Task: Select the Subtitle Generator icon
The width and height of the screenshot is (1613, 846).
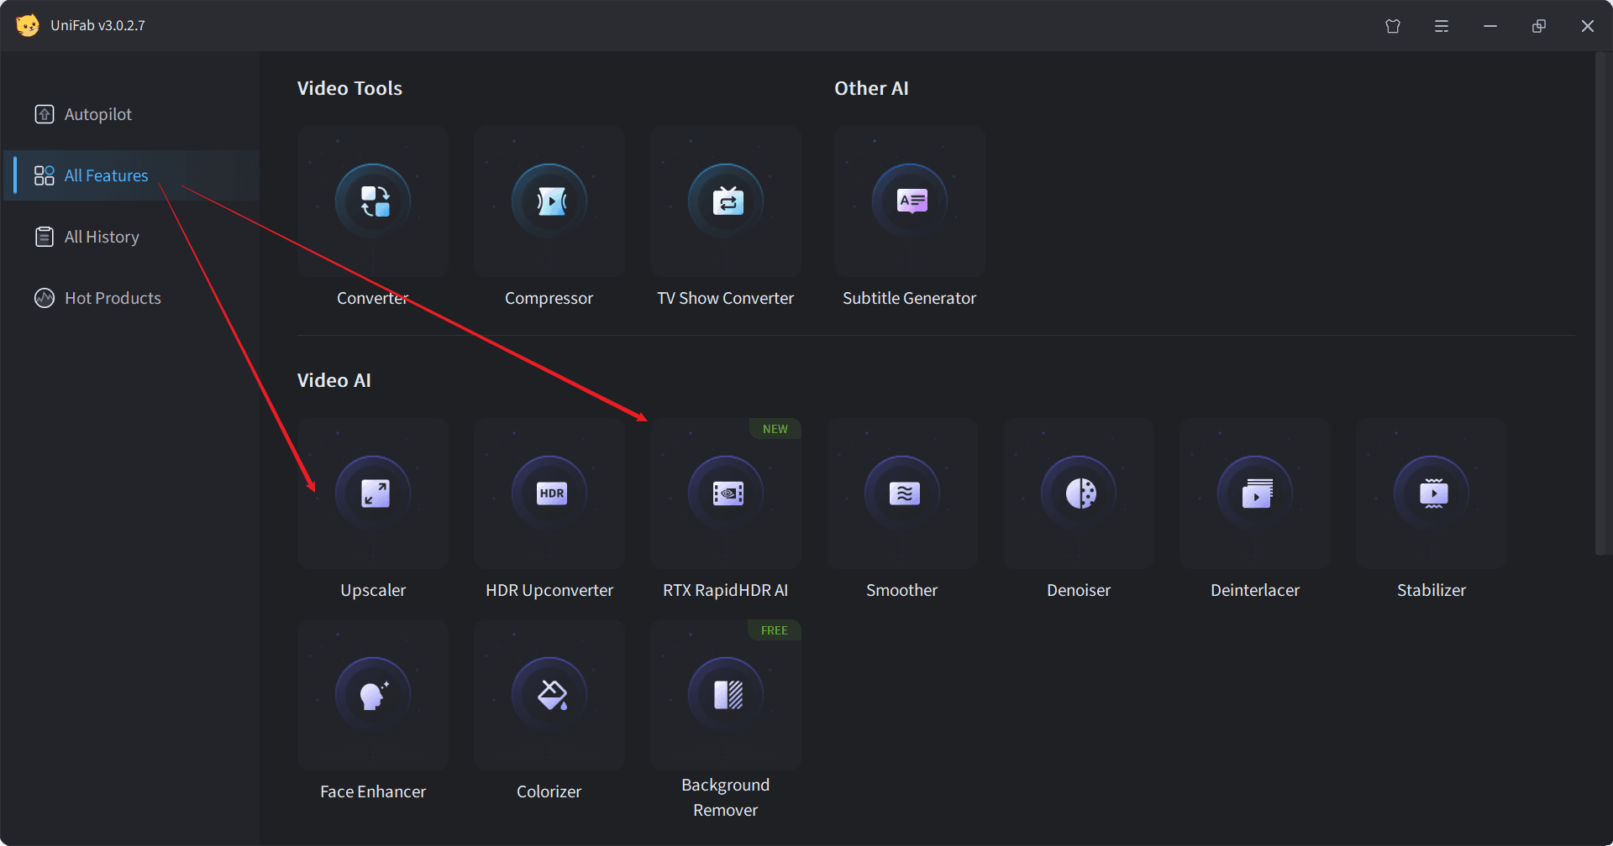Action: 910,201
